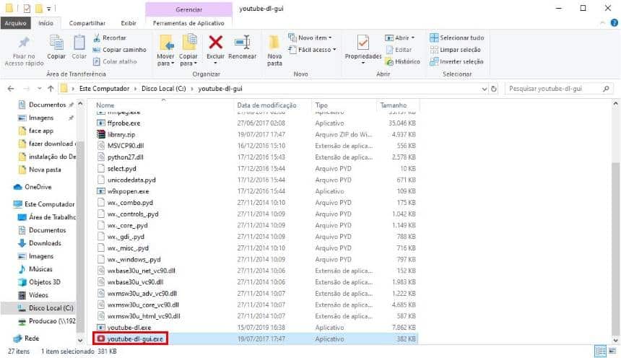This screenshot has width=621, height=358.
Task: Expand the breadcrumb chevron after Este Computador
Action: (x=136, y=89)
